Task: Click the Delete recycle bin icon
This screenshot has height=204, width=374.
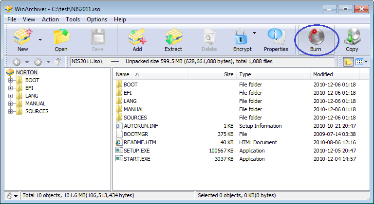Action: pos(209,37)
